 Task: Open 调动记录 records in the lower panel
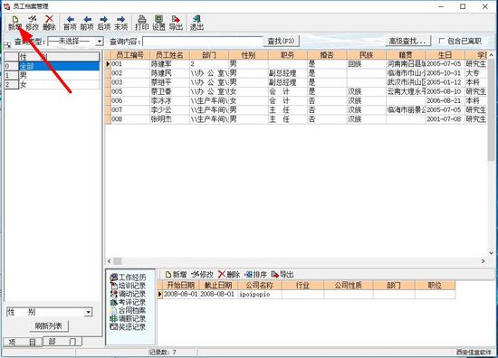(128, 294)
